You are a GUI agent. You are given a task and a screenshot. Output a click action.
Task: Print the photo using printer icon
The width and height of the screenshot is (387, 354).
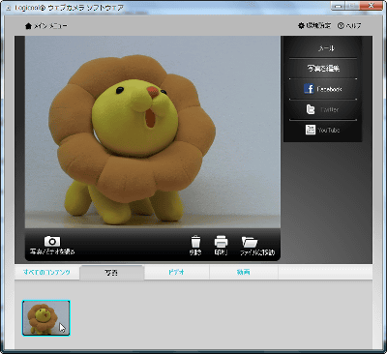click(221, 242)
